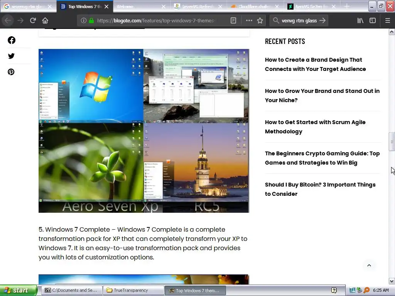Switch to the 7-Zip C:\Documents taskbar window
The height and width of the screenshot is (296, 395).
tap(72, 290)
